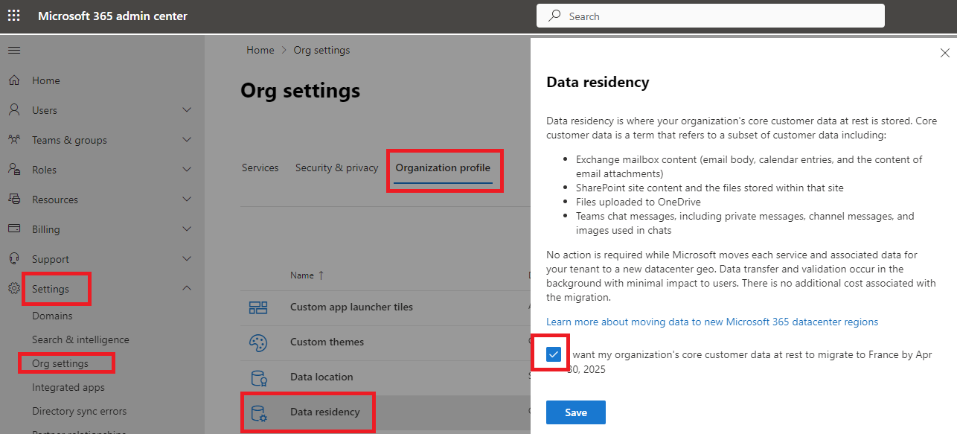Screen dimensions: 957x434
Task: Open the Data residency setting name in the list
Action: pyautogui.click(x=325, y=412)
